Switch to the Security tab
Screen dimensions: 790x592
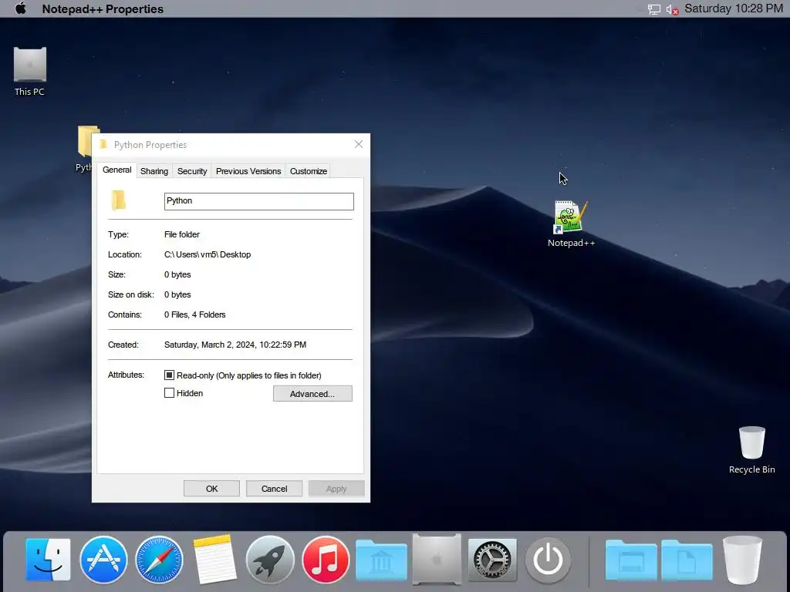point(192,171)
